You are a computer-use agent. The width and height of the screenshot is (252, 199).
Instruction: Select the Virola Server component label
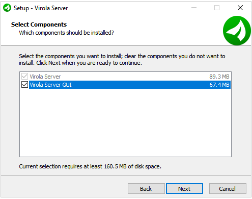(x=45, y=77)
